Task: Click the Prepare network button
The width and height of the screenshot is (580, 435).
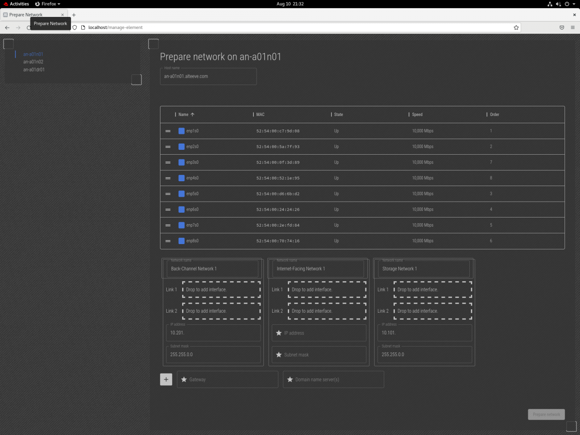Action: pos(546,414)
